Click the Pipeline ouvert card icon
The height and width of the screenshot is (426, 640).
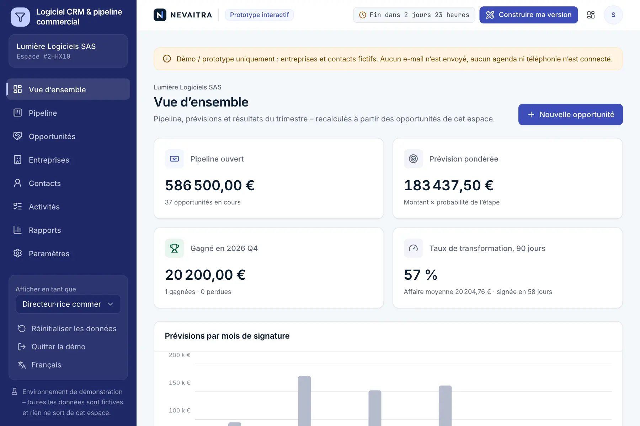175,159
